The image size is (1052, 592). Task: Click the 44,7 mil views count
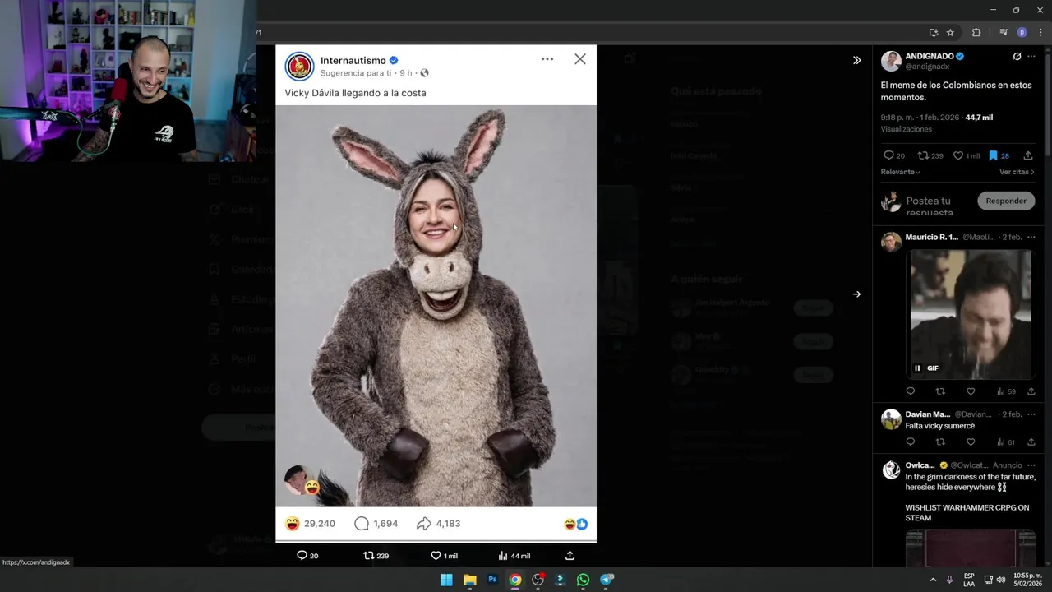pos(979,118)
